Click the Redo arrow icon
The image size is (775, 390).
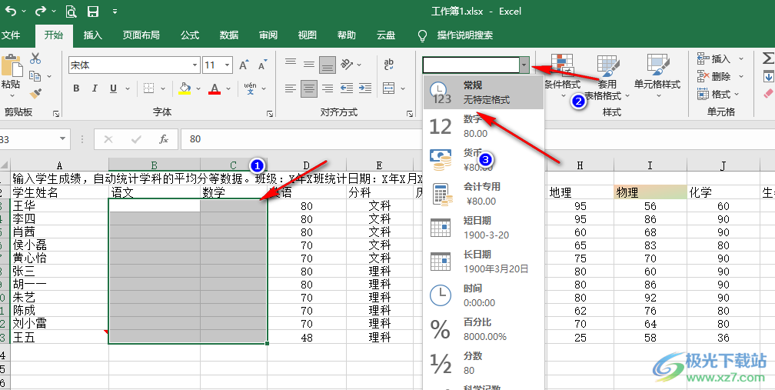pyautogui.click(x=41, y=11)
